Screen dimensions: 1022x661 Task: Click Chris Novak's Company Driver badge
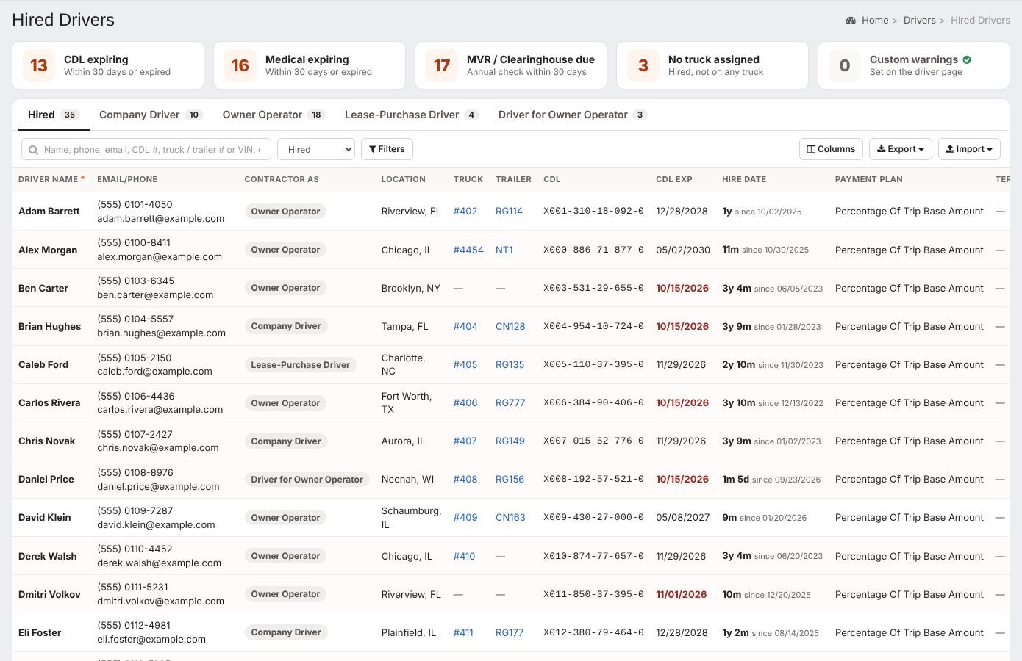point(286,441)
